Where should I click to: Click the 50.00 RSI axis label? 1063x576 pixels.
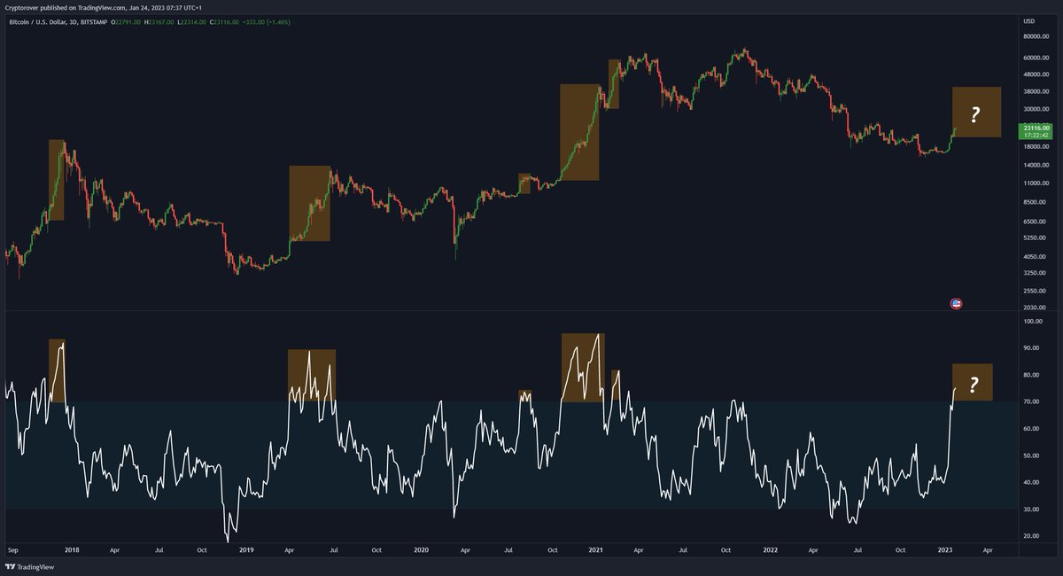[x=1031, y=455]
